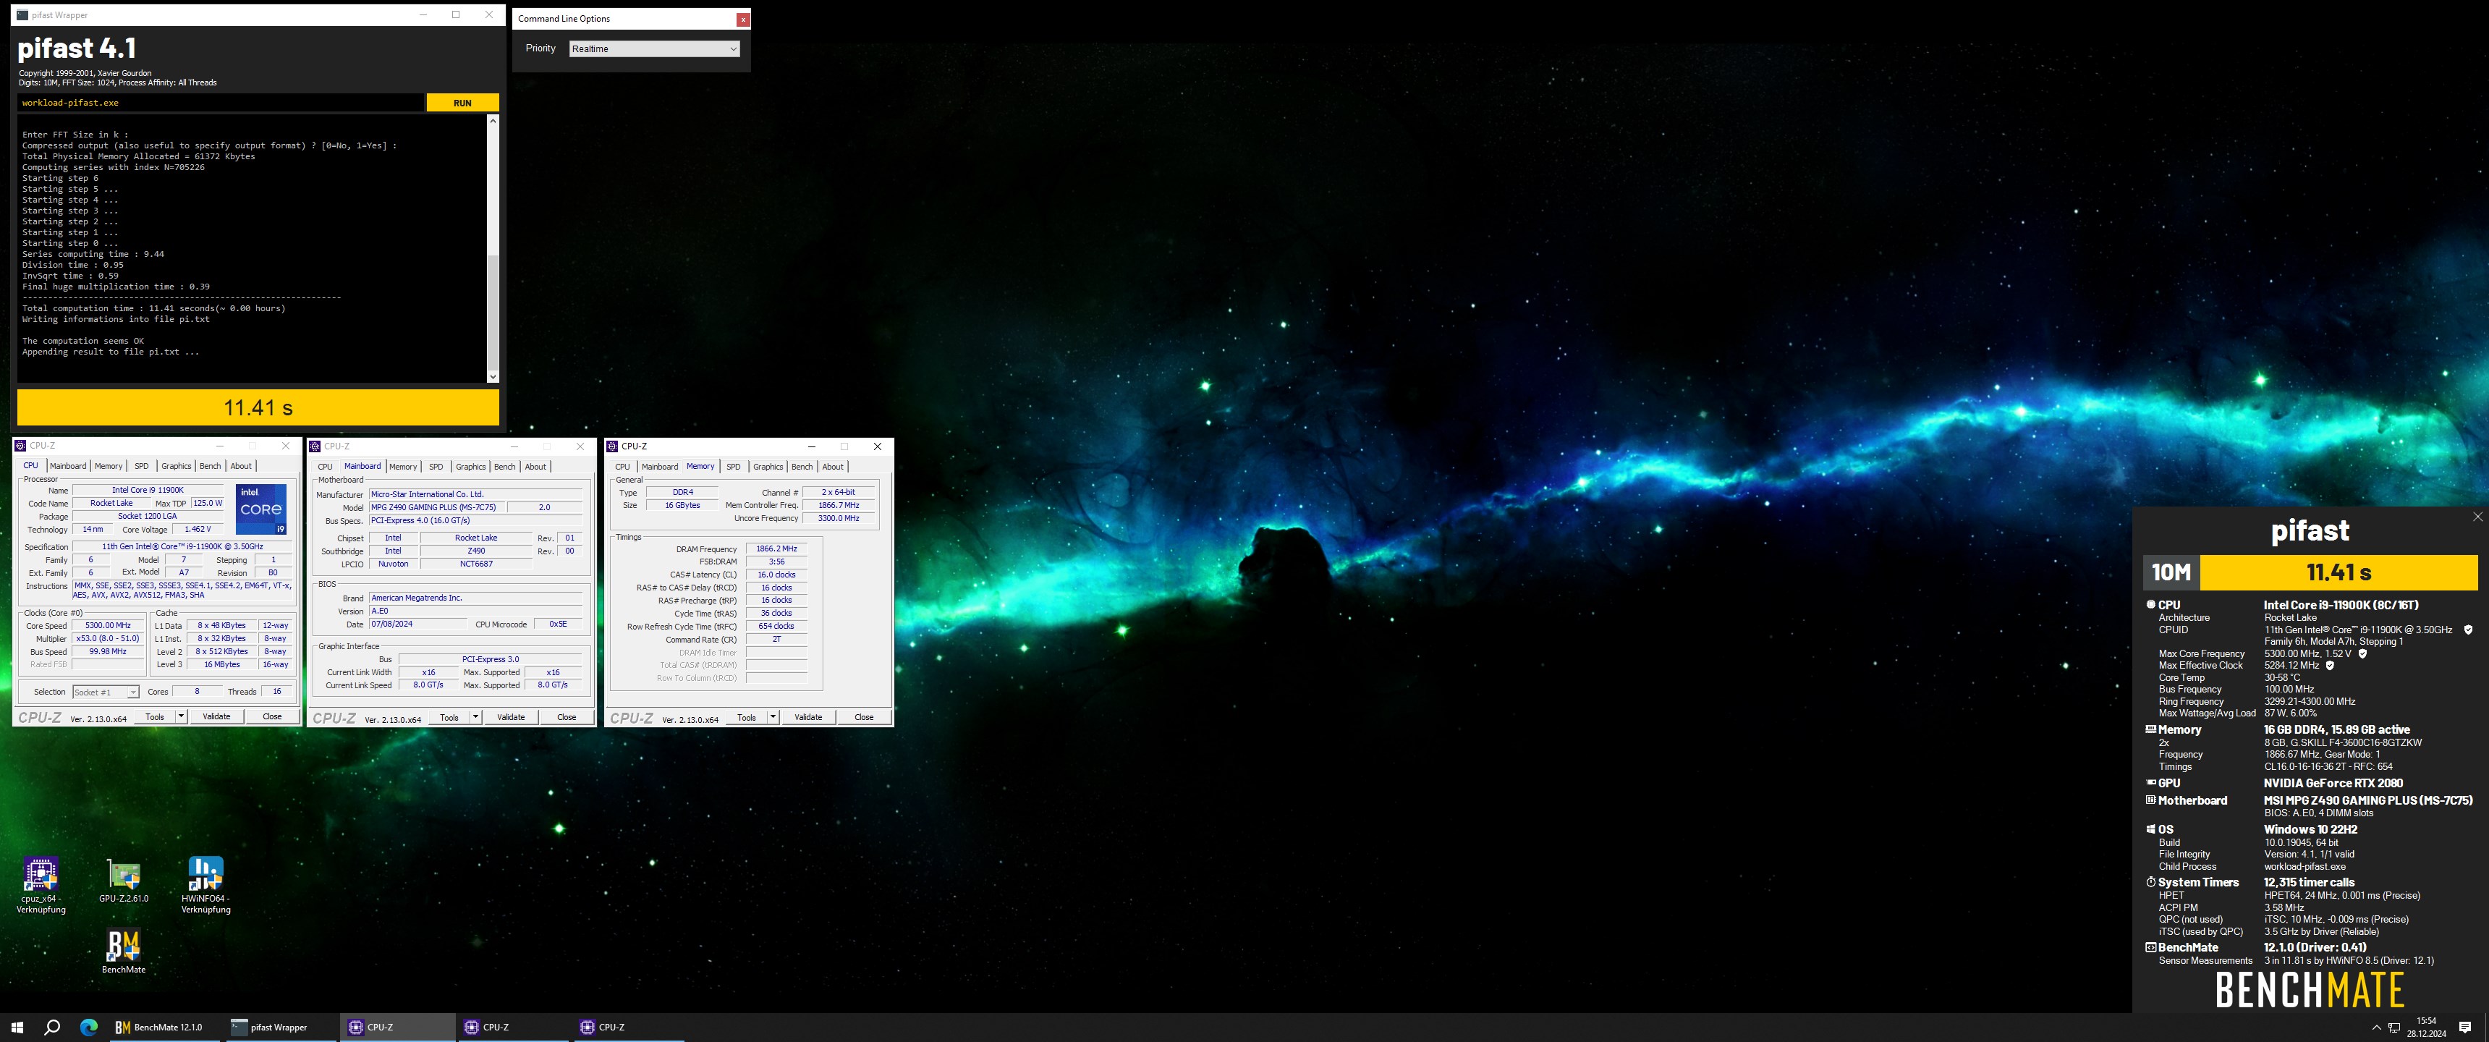Select SPD tab in the Mainboard CPU-Z window
This screenshot has width=2489, height=1042.
click(436, 467)
